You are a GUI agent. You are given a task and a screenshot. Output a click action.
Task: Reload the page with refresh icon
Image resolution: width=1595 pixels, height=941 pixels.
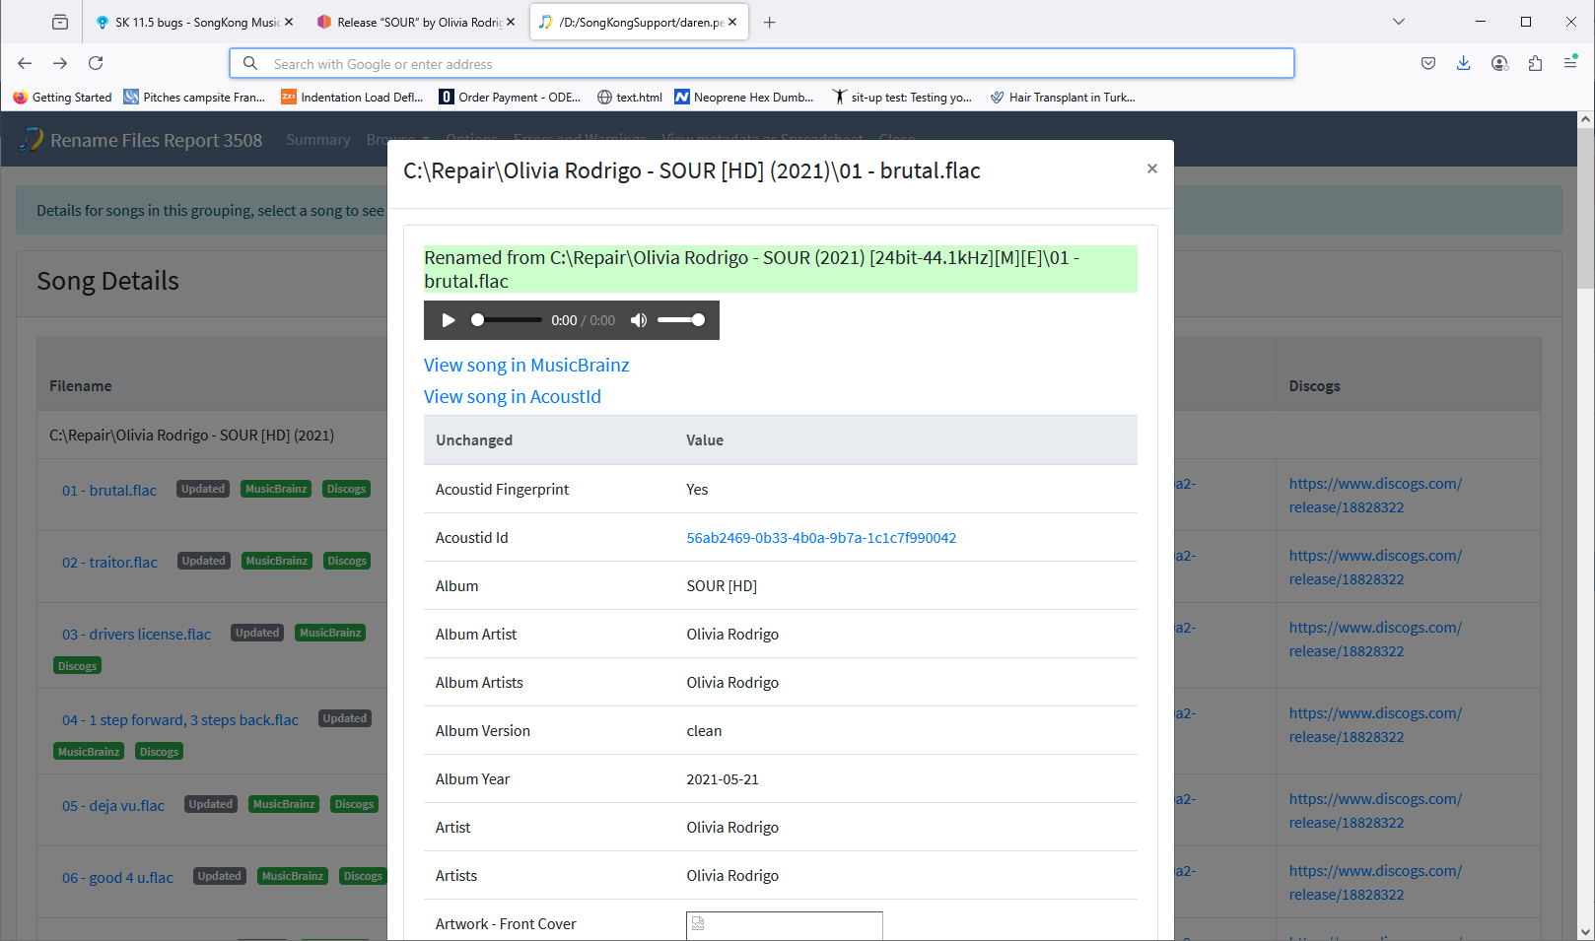(96, 63)
